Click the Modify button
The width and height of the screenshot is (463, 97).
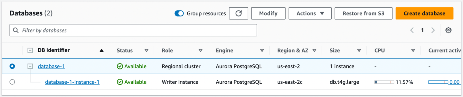point(268,13)
